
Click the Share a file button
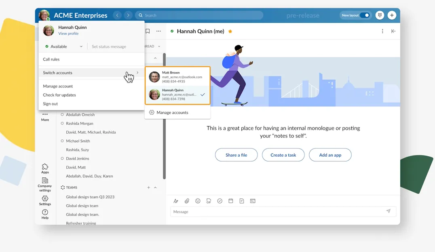pyautogui.click(x=236, y=155)
